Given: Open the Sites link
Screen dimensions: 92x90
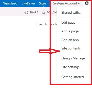Looking at the screenshot, I should pyautogui.click(x=42, y=3).
